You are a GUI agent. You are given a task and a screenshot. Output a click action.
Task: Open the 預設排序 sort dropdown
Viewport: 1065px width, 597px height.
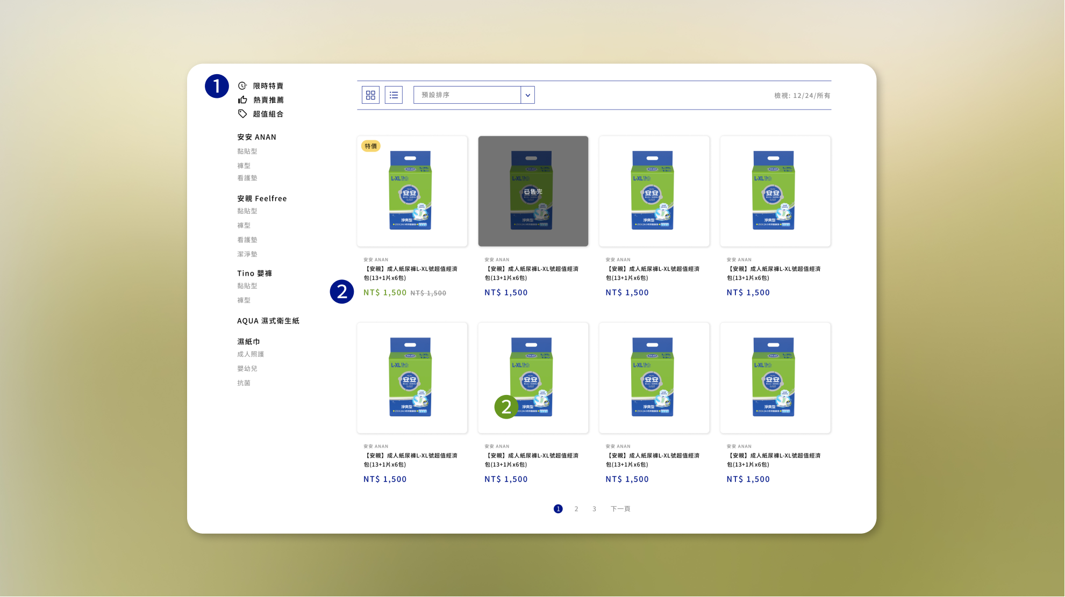pos(474,95)
